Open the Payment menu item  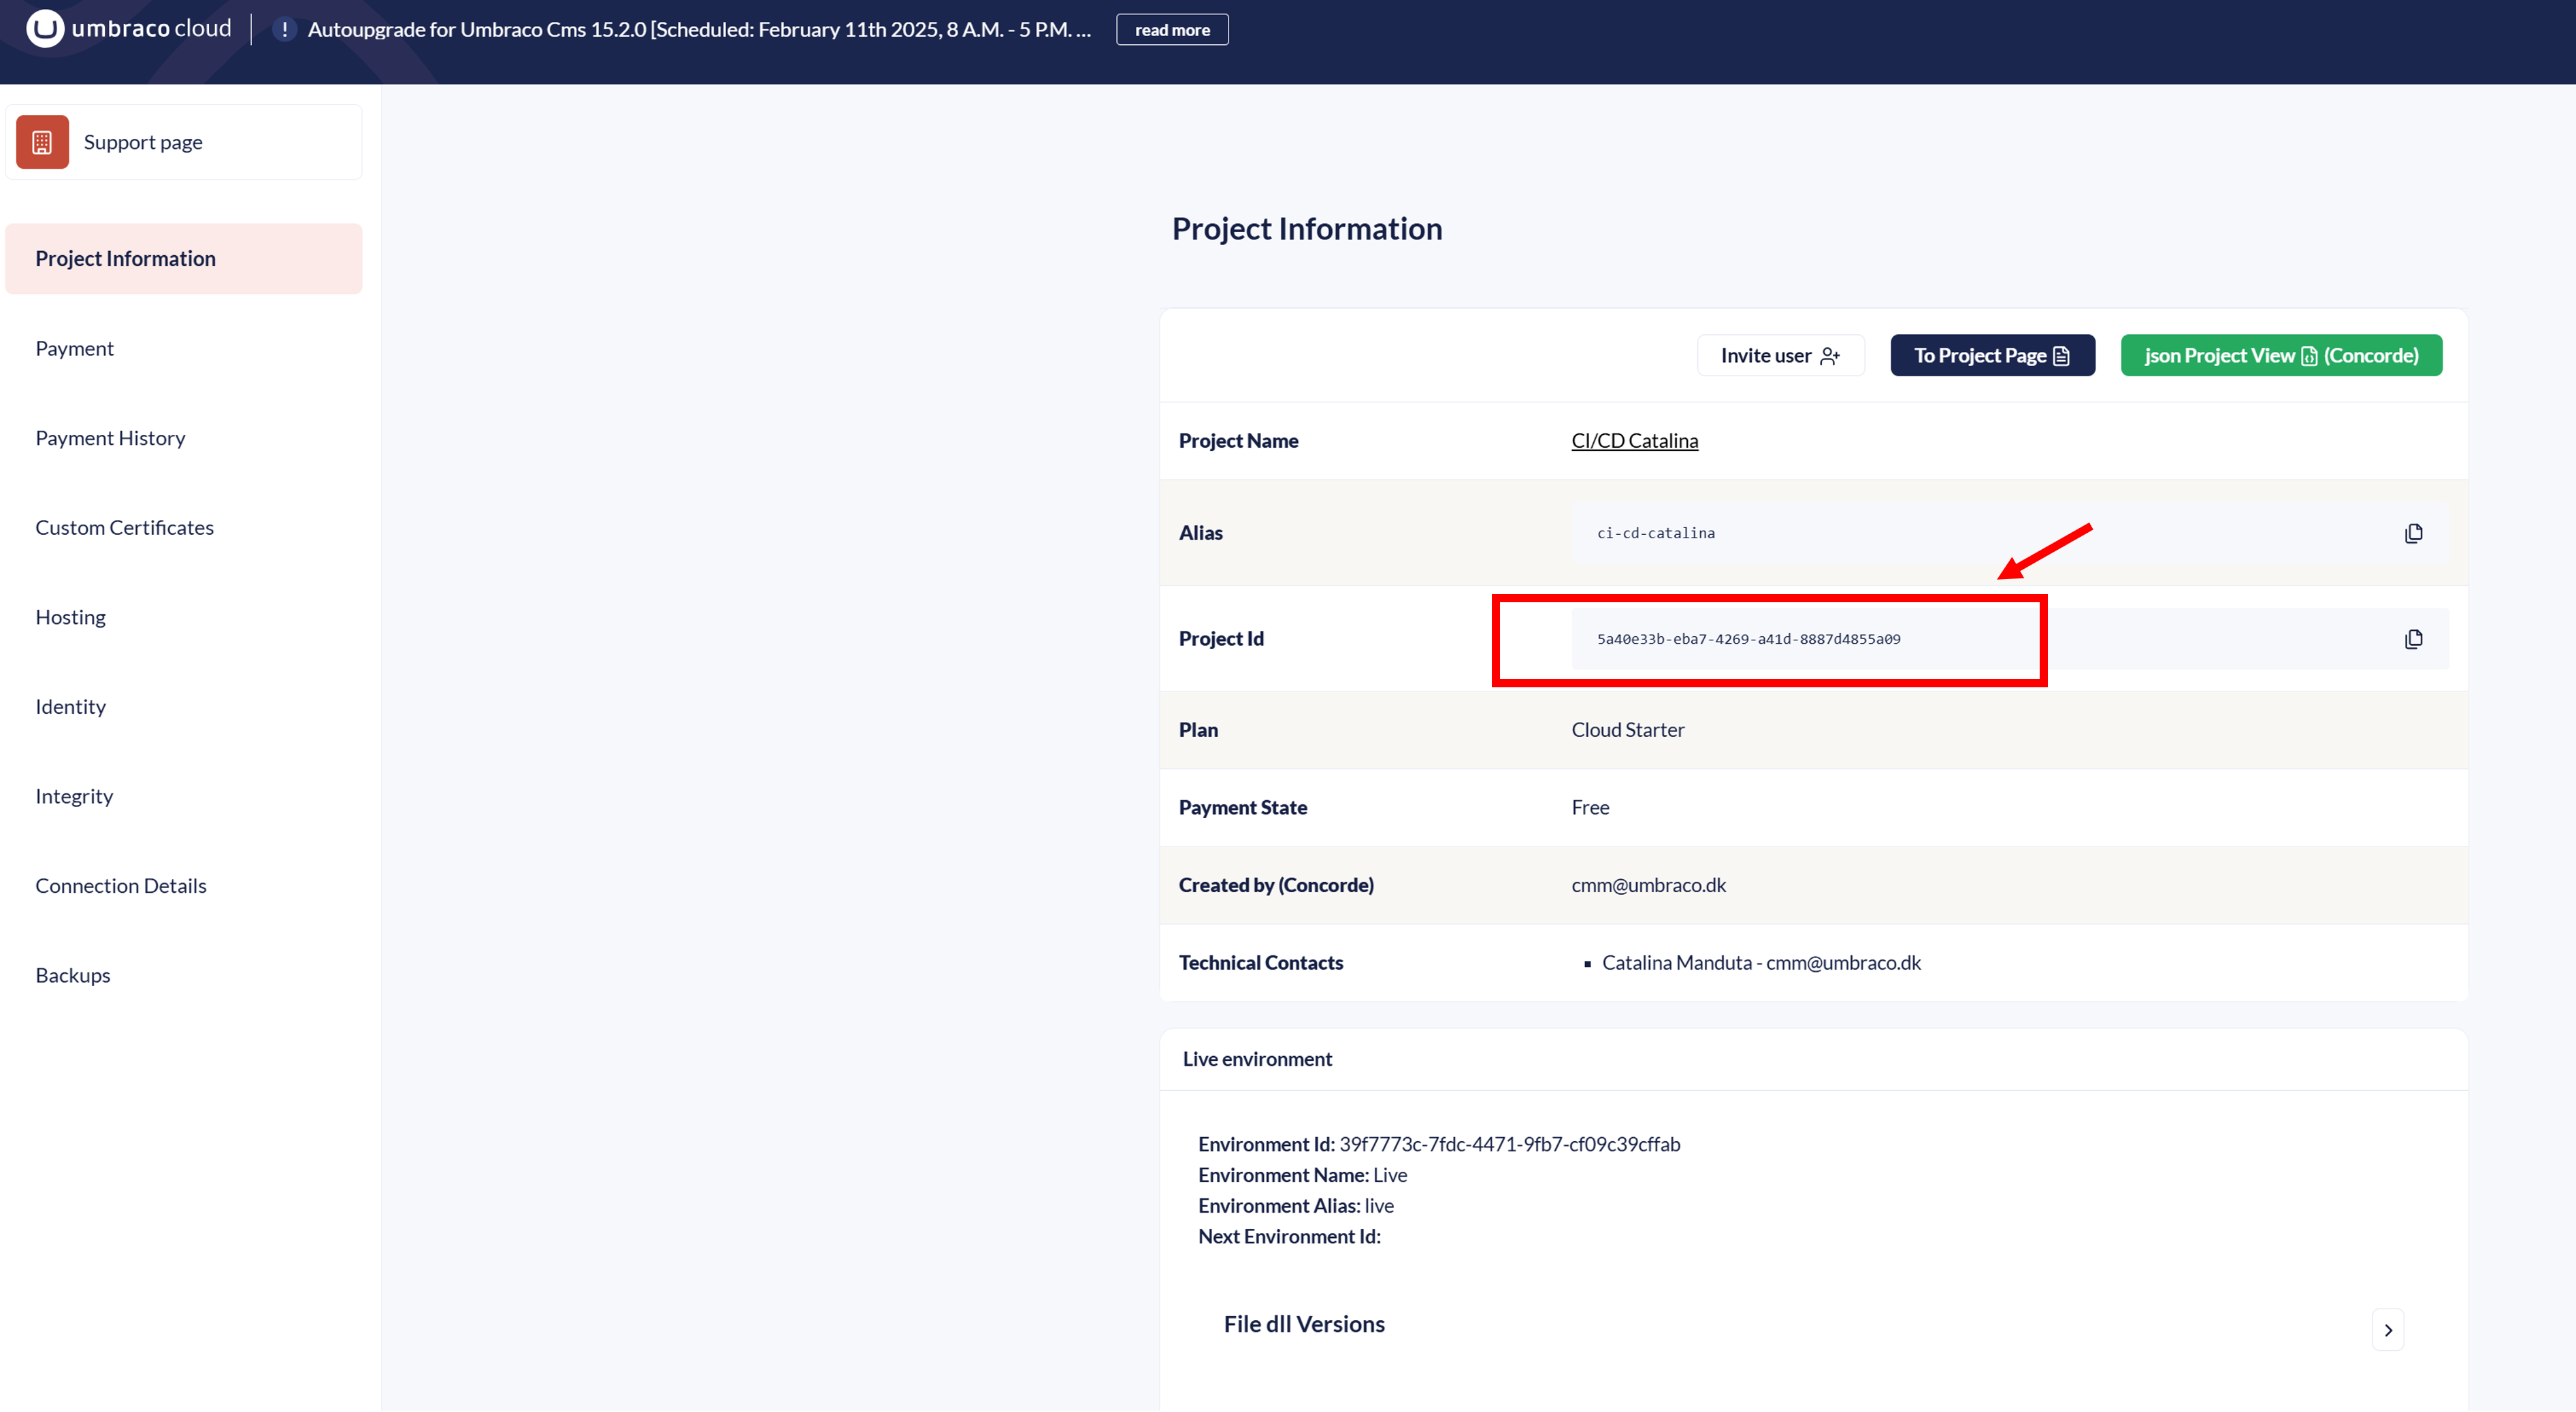click(75, 348)
